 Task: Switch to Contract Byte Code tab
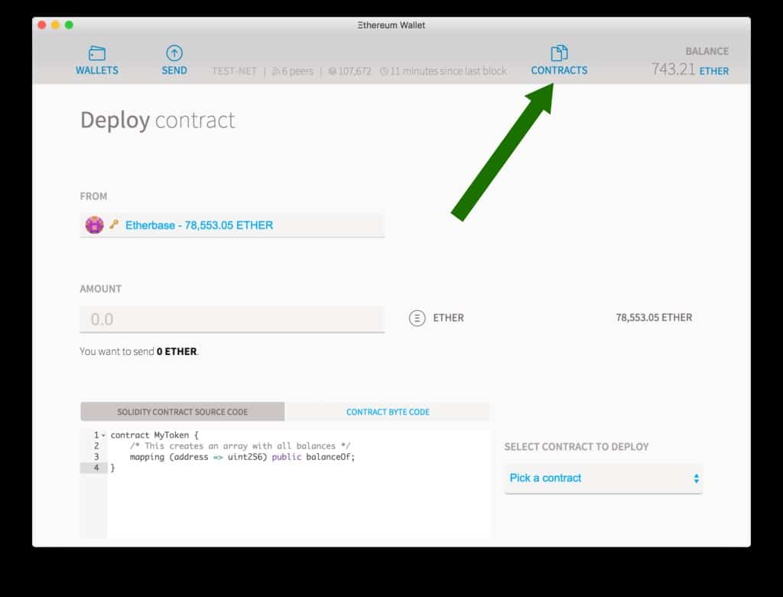(388, 412)
